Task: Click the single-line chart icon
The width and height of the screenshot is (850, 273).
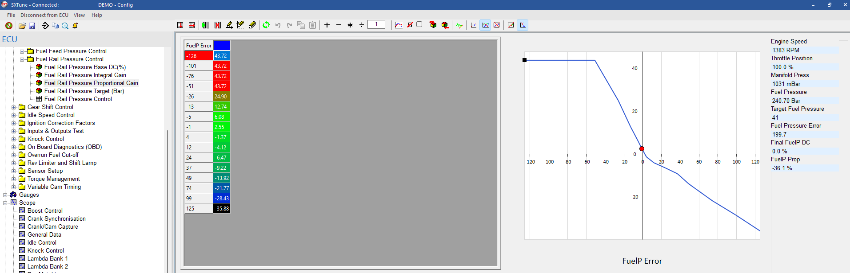Action: [x=474, y=25]
